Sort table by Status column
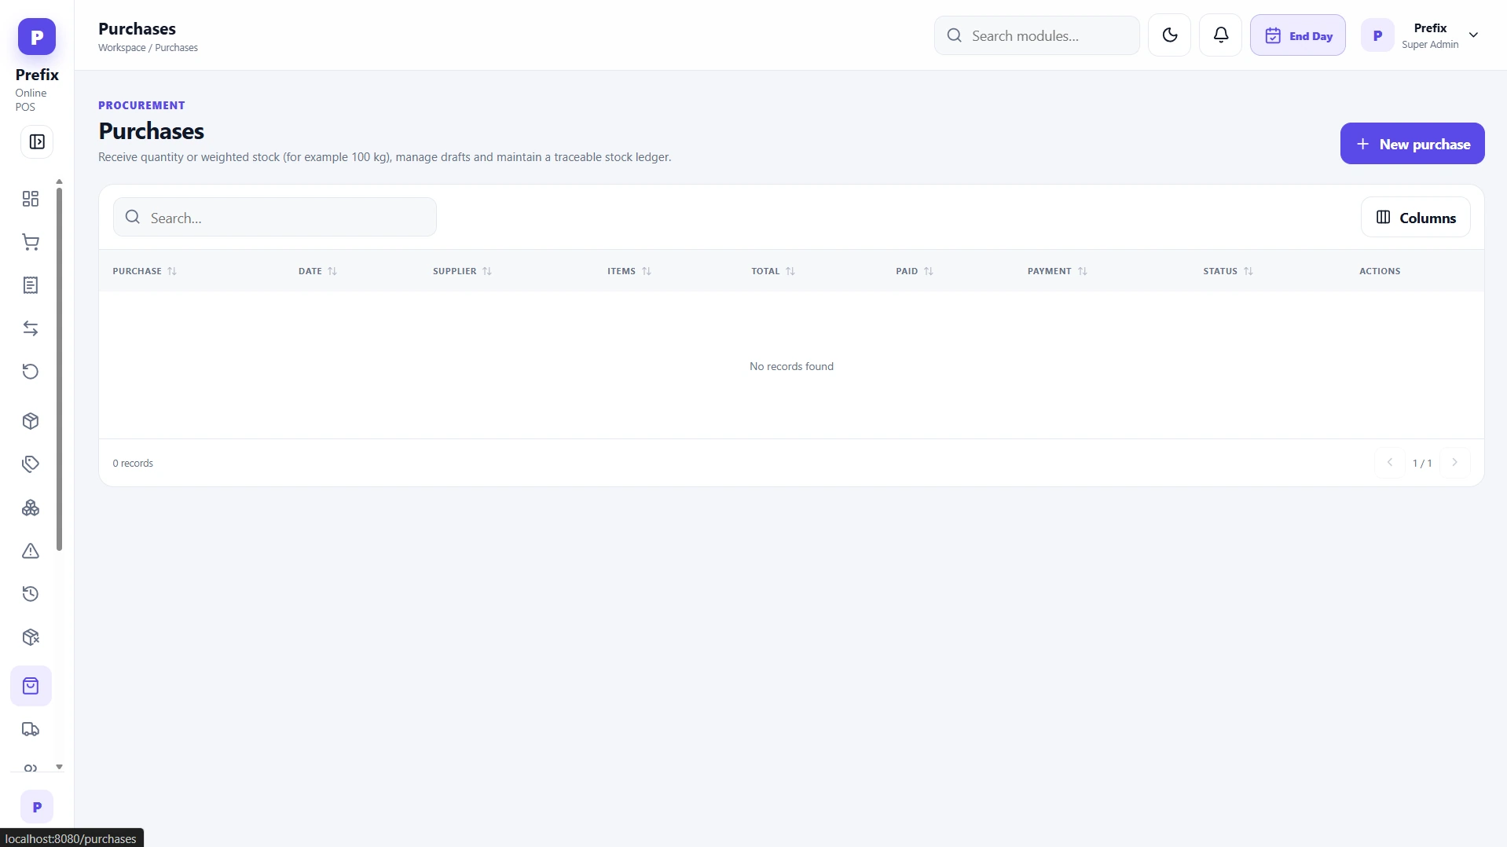1507x847 pixels. [1228, 271]
